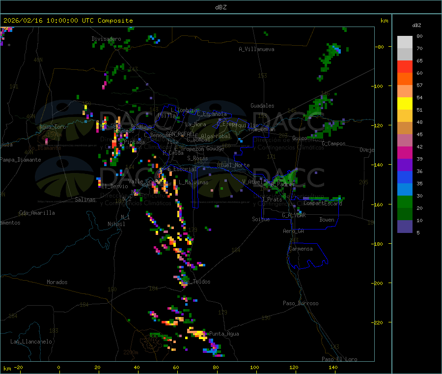Image resolution: width=442 pixels, height=374 pixels.
Task: Select the light blue 30-35 dBZ legend band
Action: pos(405,190)
